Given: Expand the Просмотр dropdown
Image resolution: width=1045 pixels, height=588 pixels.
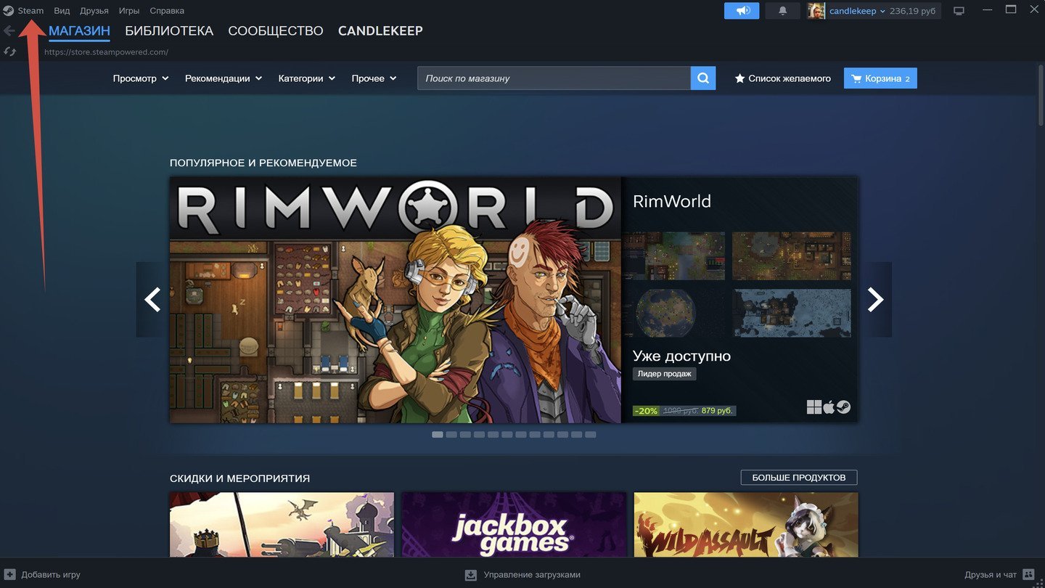Looking at the screenshot, I should point(141,78).
